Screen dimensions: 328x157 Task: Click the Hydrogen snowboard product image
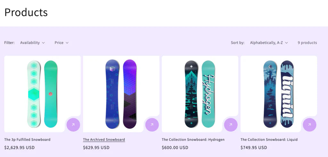(x=200, y=94)
